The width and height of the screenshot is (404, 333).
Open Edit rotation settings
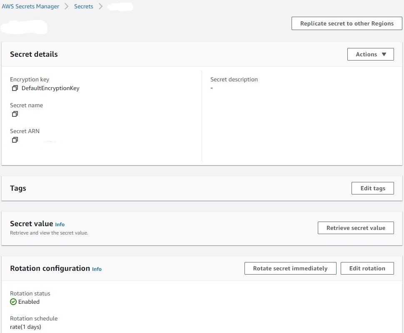(x=367, y=268)
